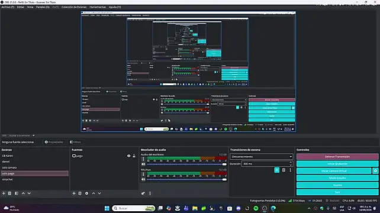Image resolution: width=380 pixels, height=213 pixels.
Task: Open virtual camera settings gear icon
Action: tap(375, 171)
